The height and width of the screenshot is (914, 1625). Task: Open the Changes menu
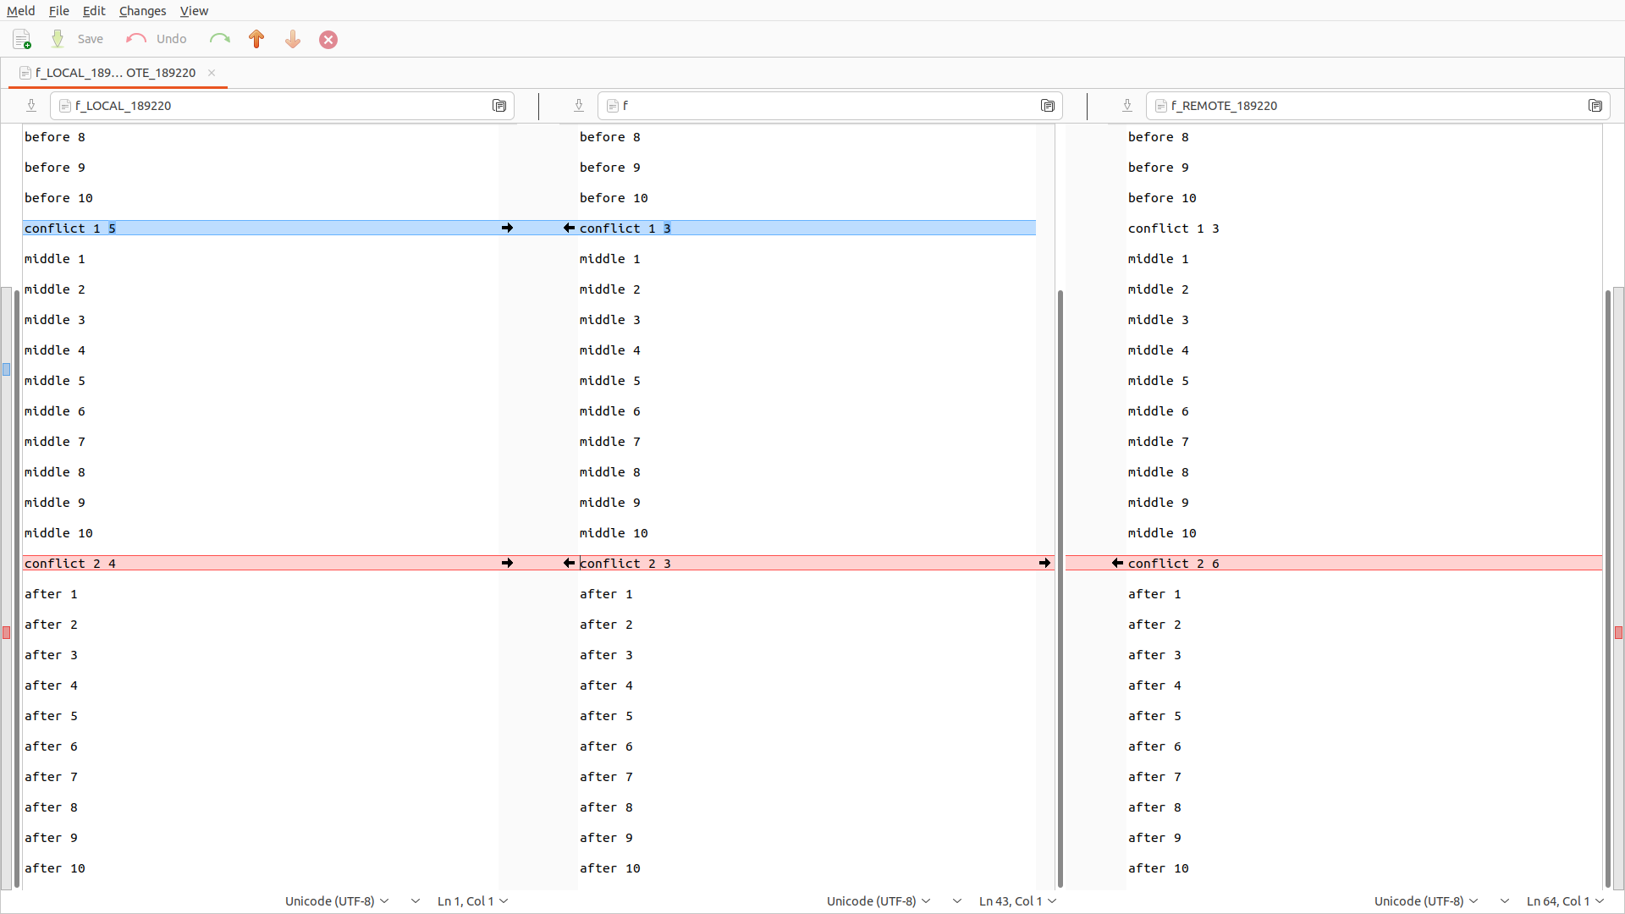point(142,11)
